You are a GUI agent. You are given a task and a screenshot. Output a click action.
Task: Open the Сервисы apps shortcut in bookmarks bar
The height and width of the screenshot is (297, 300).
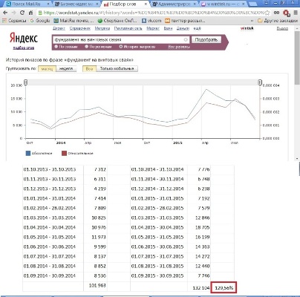(14, 21)
